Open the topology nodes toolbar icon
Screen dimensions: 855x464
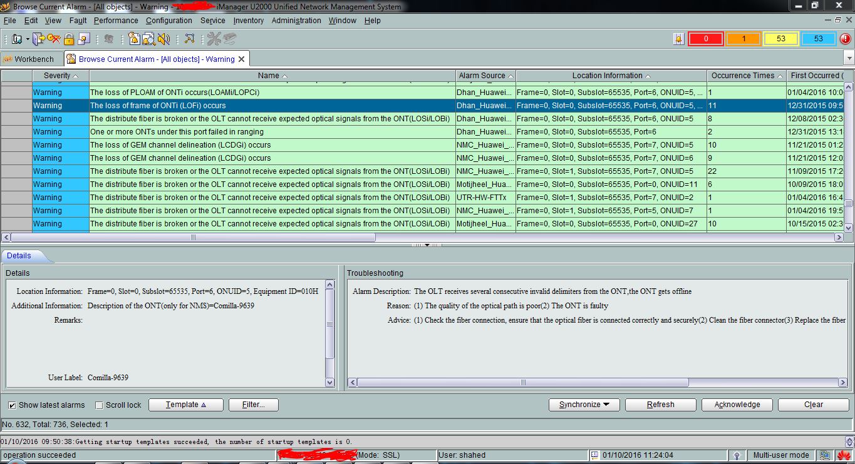(x=189, y=39)
